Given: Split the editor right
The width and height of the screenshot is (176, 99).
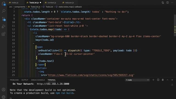Looking at the screenshot, I should tap(167, 2).
